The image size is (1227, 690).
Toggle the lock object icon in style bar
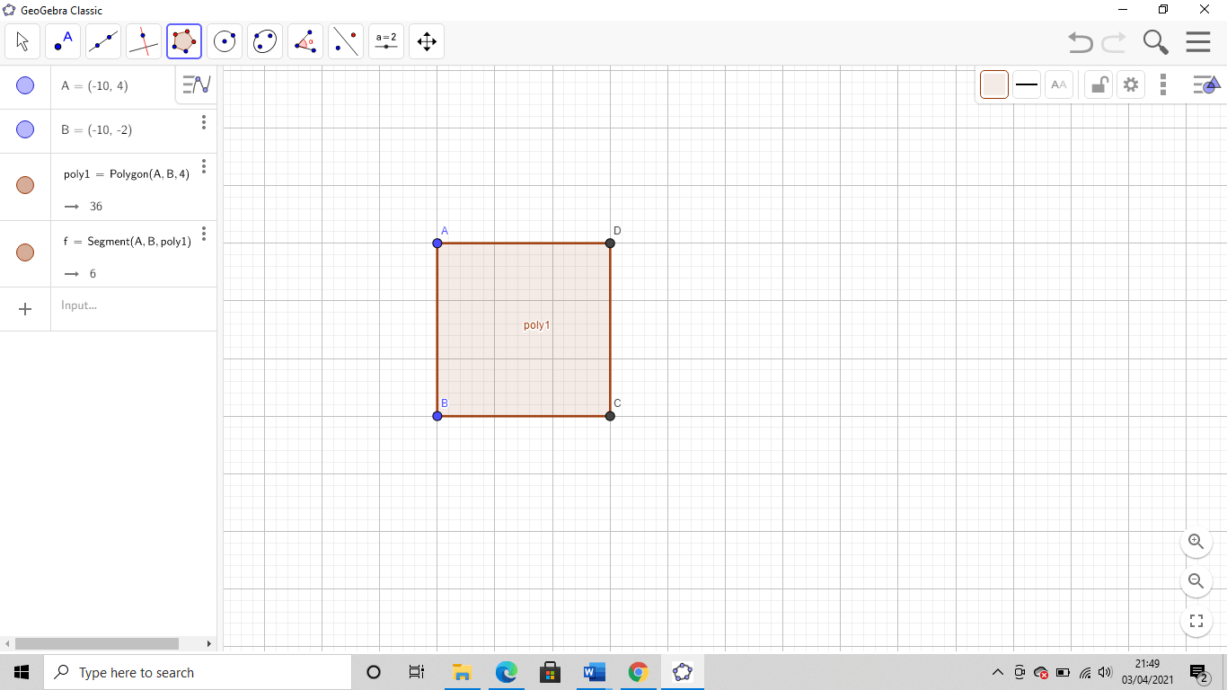(x=1098, y=84)
